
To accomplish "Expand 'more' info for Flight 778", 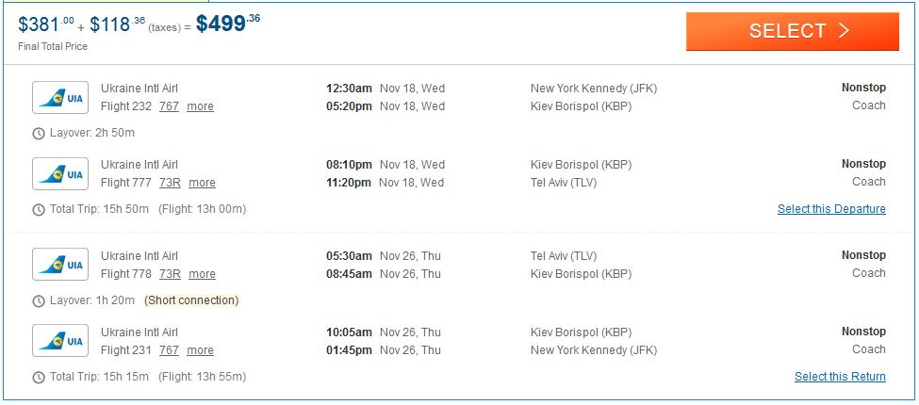I will click(202, 274).
